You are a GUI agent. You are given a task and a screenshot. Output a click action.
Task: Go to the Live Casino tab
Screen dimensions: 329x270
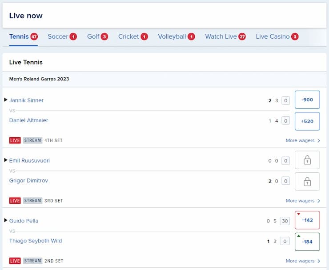point(277,36)
